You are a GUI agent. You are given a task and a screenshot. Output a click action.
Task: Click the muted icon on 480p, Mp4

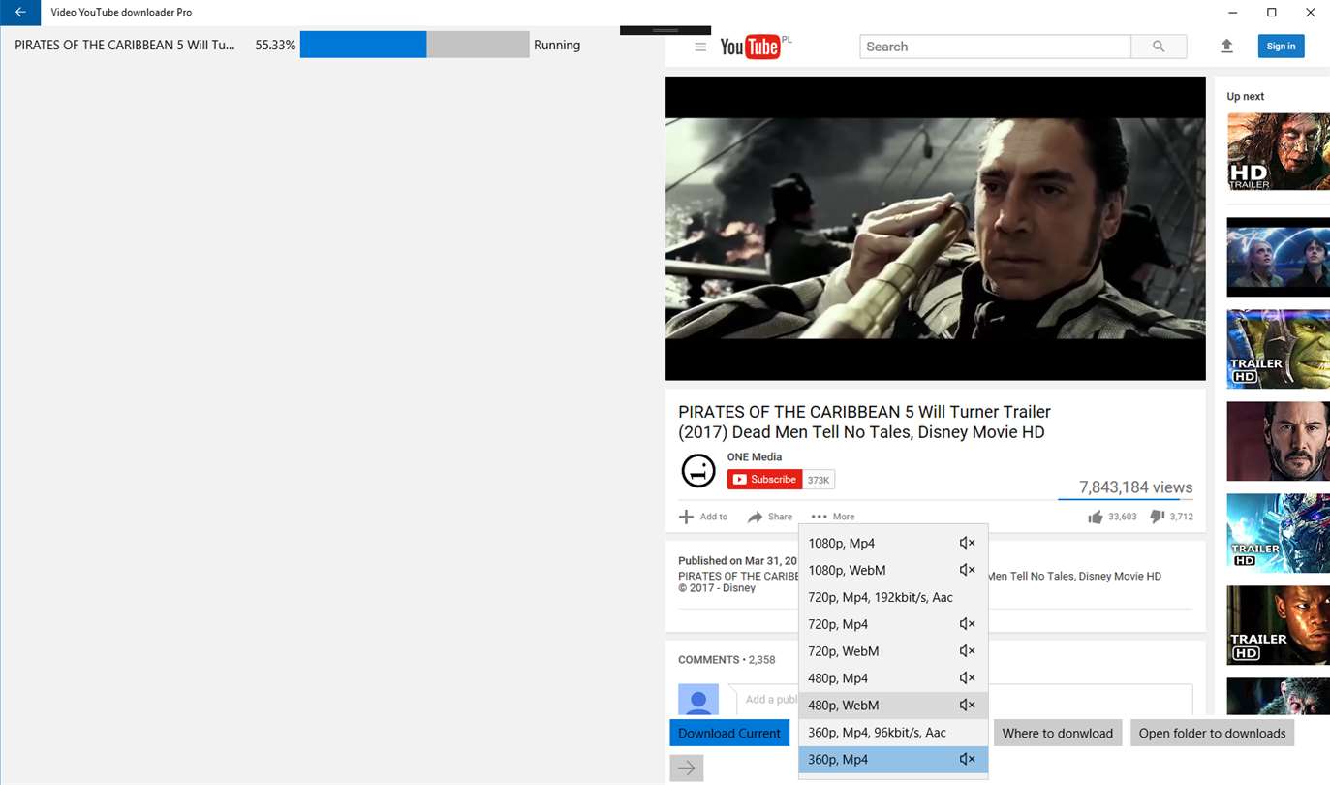(x=967, y=678)
